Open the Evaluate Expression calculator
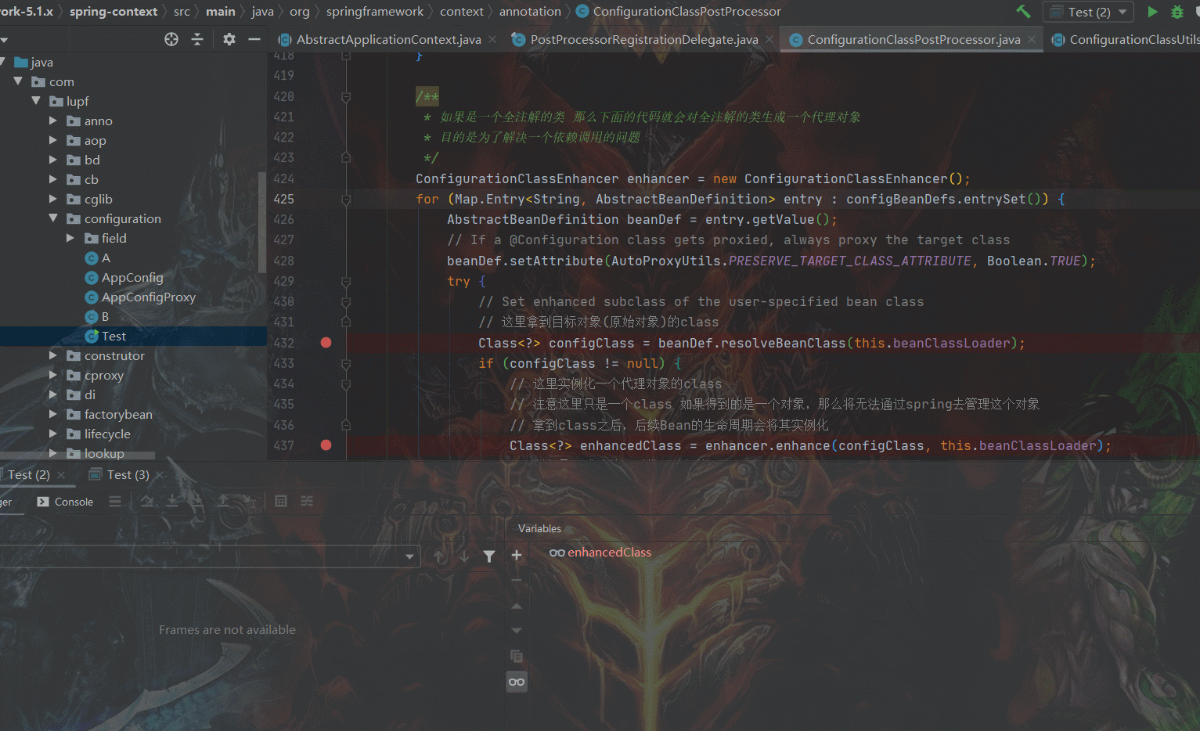This screenshot has width=1200, height=731. coord(281,501)
